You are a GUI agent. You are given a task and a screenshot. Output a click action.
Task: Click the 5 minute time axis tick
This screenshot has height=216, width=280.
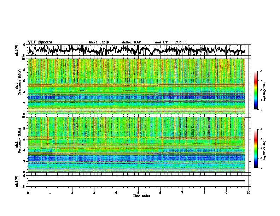click(x=138, y=193)
